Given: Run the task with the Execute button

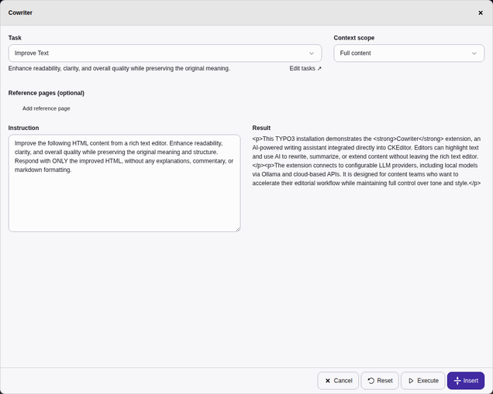Looking at the screenshot, I should tap(422, 381).
